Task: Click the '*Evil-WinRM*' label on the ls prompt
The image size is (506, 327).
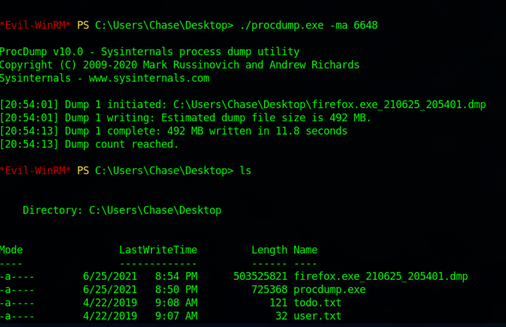Action: point(36,170)
